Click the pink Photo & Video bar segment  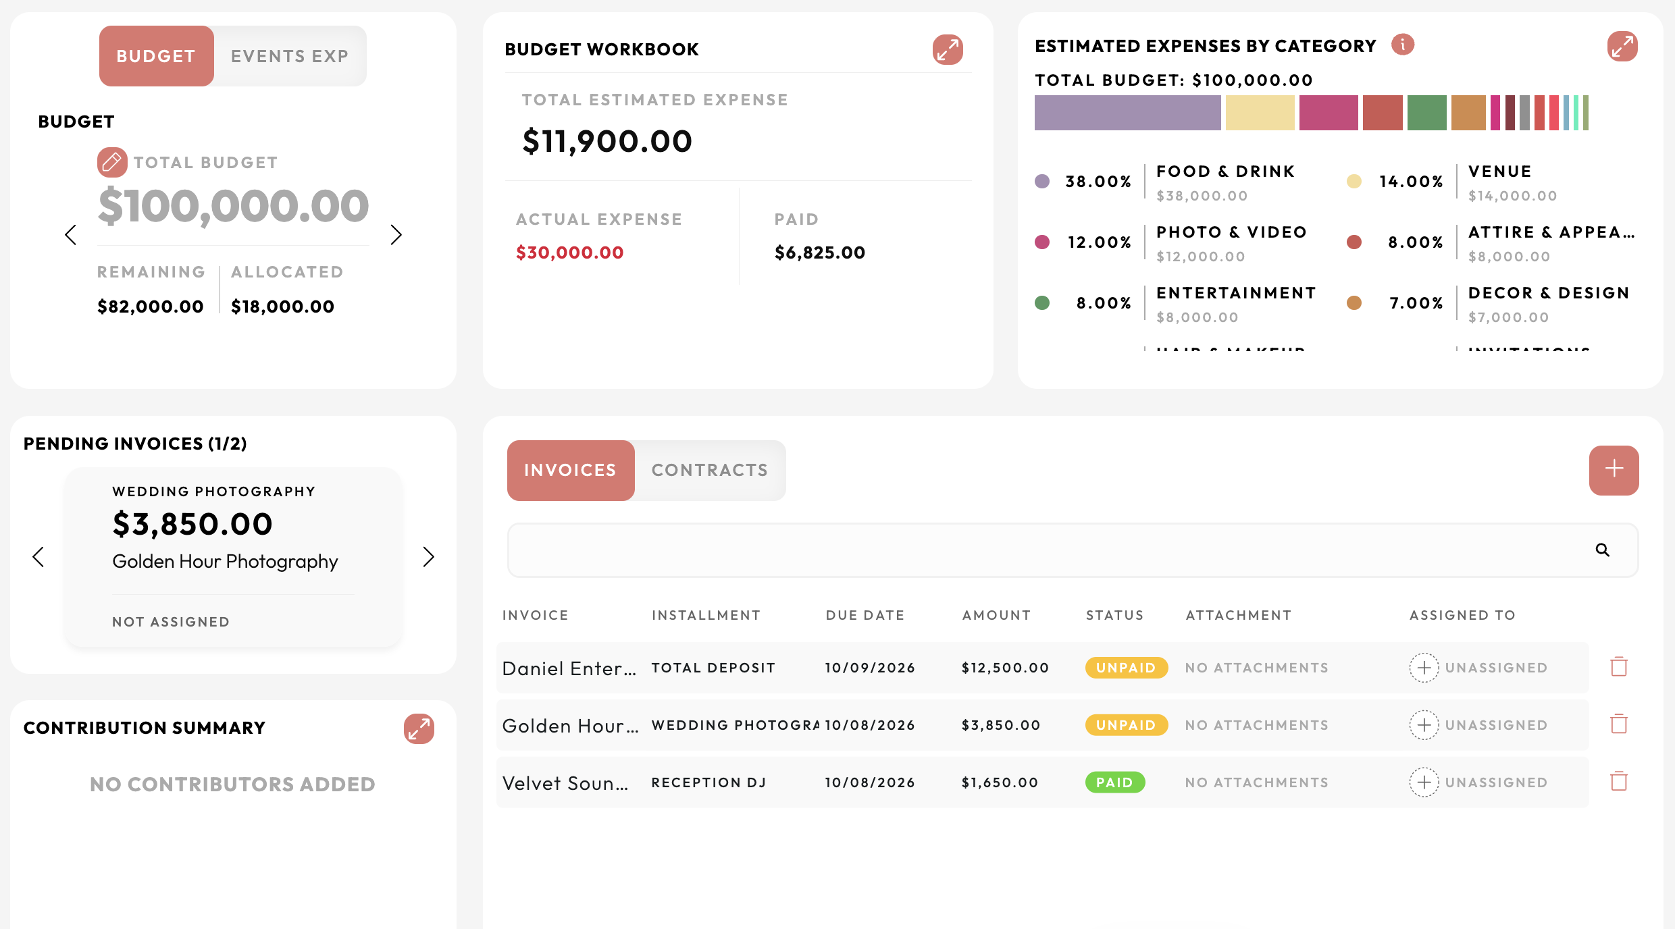(1329, 113)
